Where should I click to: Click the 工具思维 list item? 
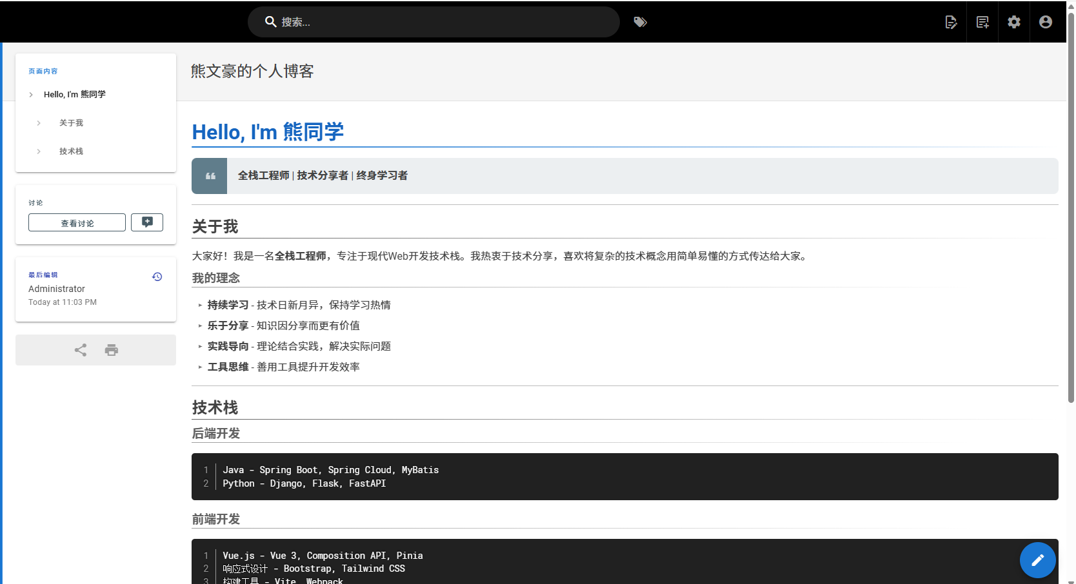click(284, 367)
